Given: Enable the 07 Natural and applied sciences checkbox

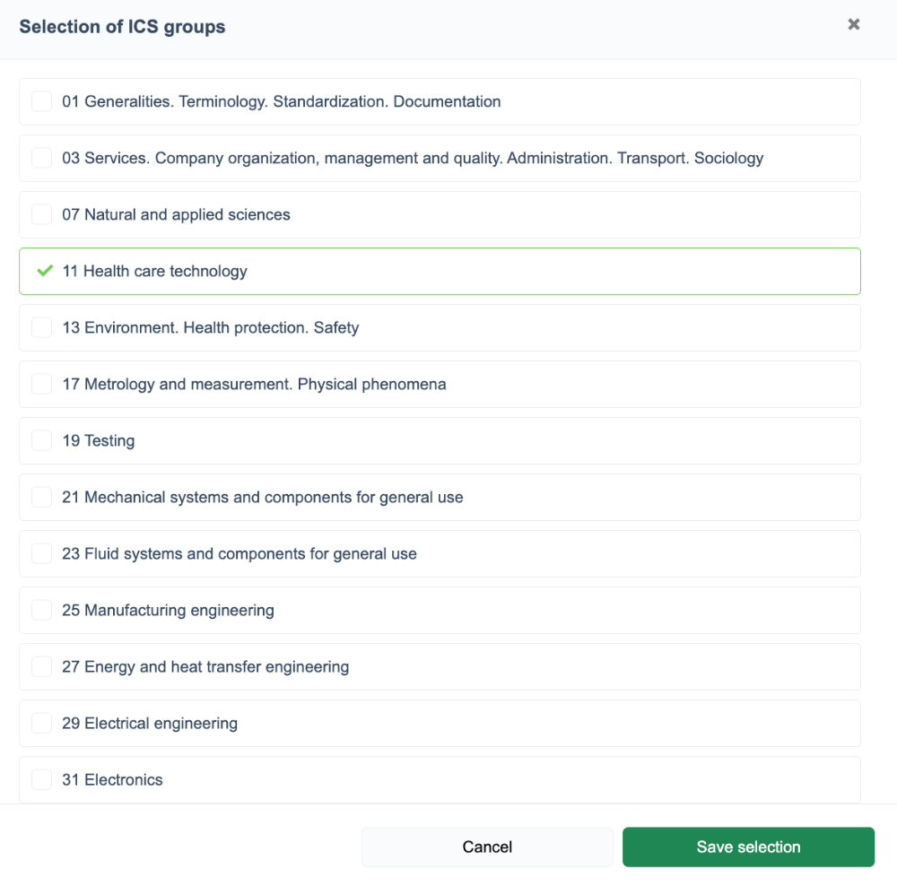Looking at the screenshot, I should 42,214.
